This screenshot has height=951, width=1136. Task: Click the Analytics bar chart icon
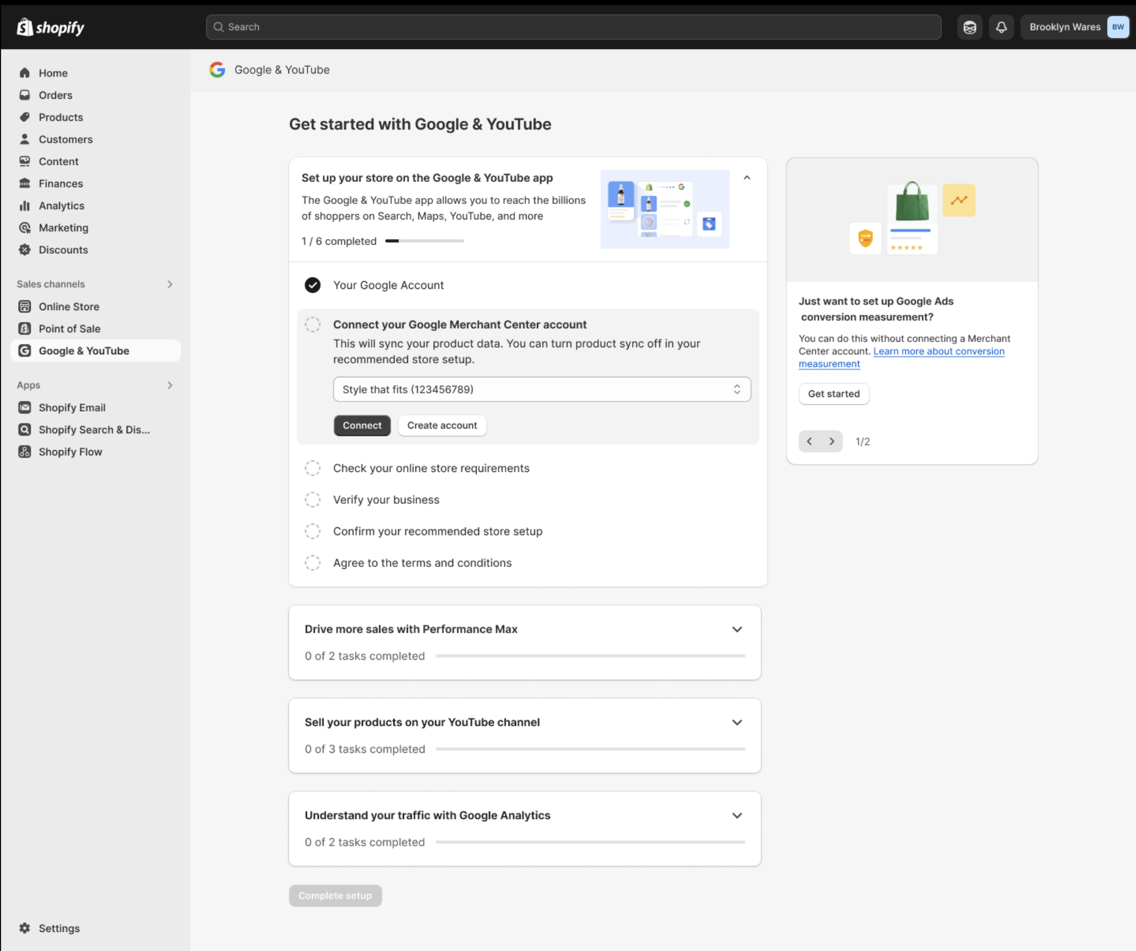(24, 206)
